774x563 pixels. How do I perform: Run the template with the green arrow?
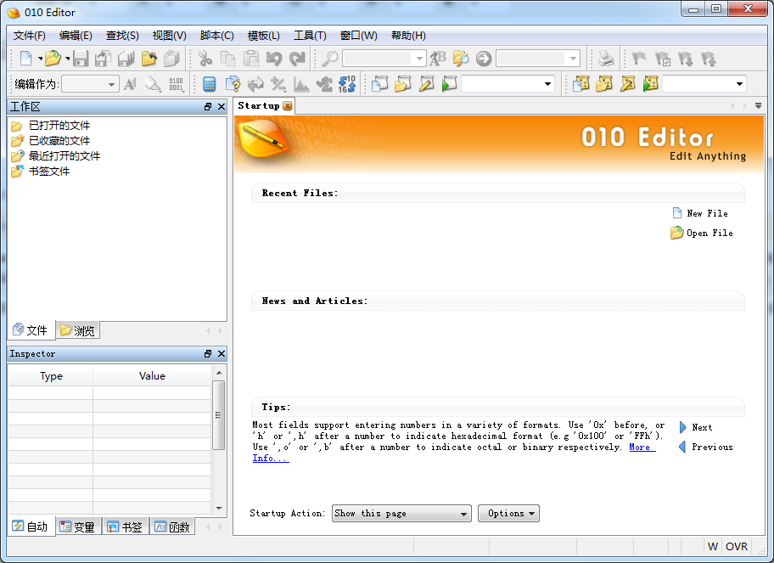(651, 84)
